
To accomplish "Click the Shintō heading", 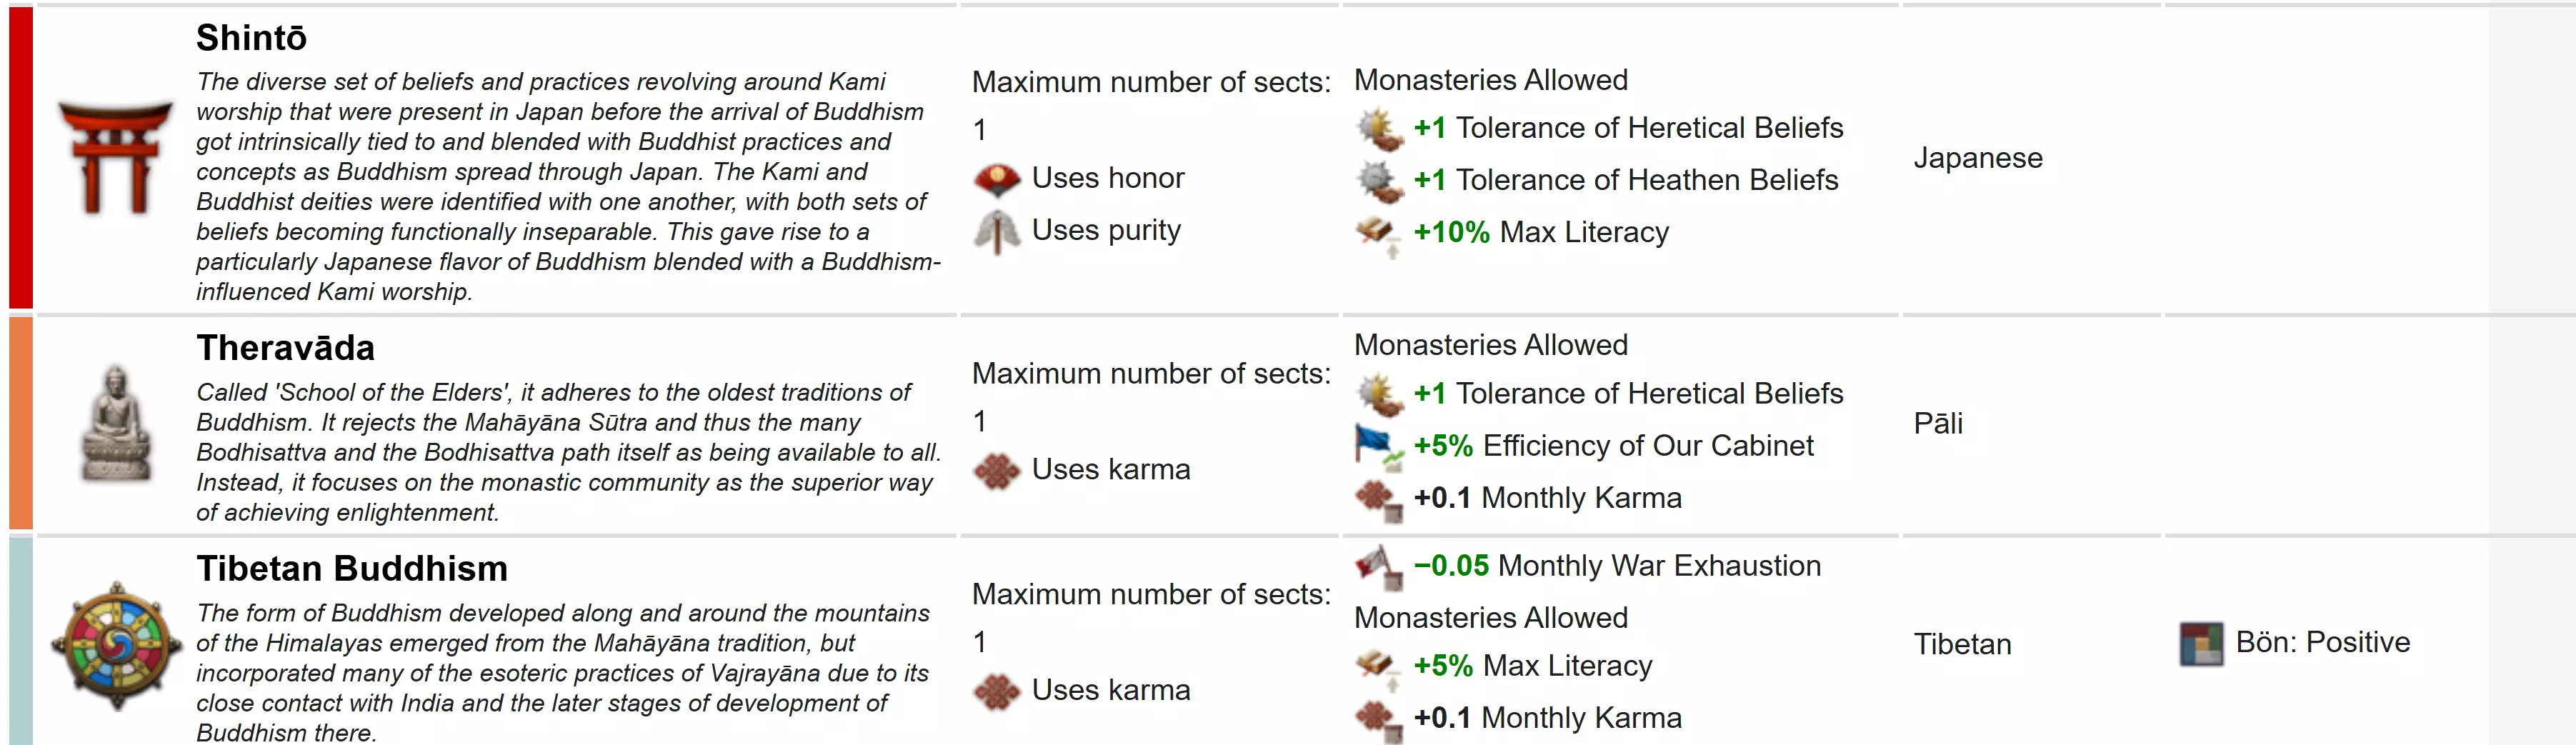I will pyautogui.click(x=251, y=38).
